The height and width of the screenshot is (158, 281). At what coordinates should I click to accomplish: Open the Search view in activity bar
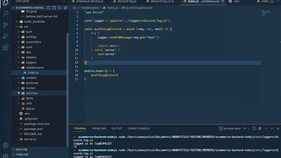6,14
